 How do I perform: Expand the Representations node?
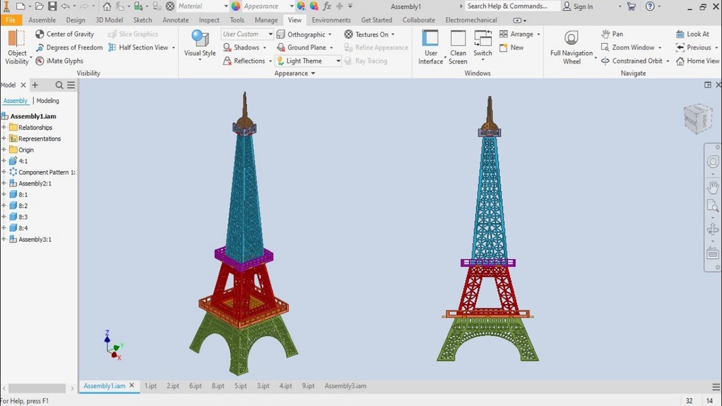tap(4, 139)
